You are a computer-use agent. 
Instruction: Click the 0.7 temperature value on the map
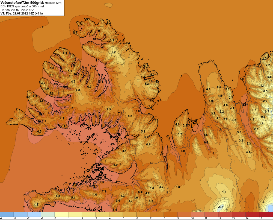click(x=267, y=112)
